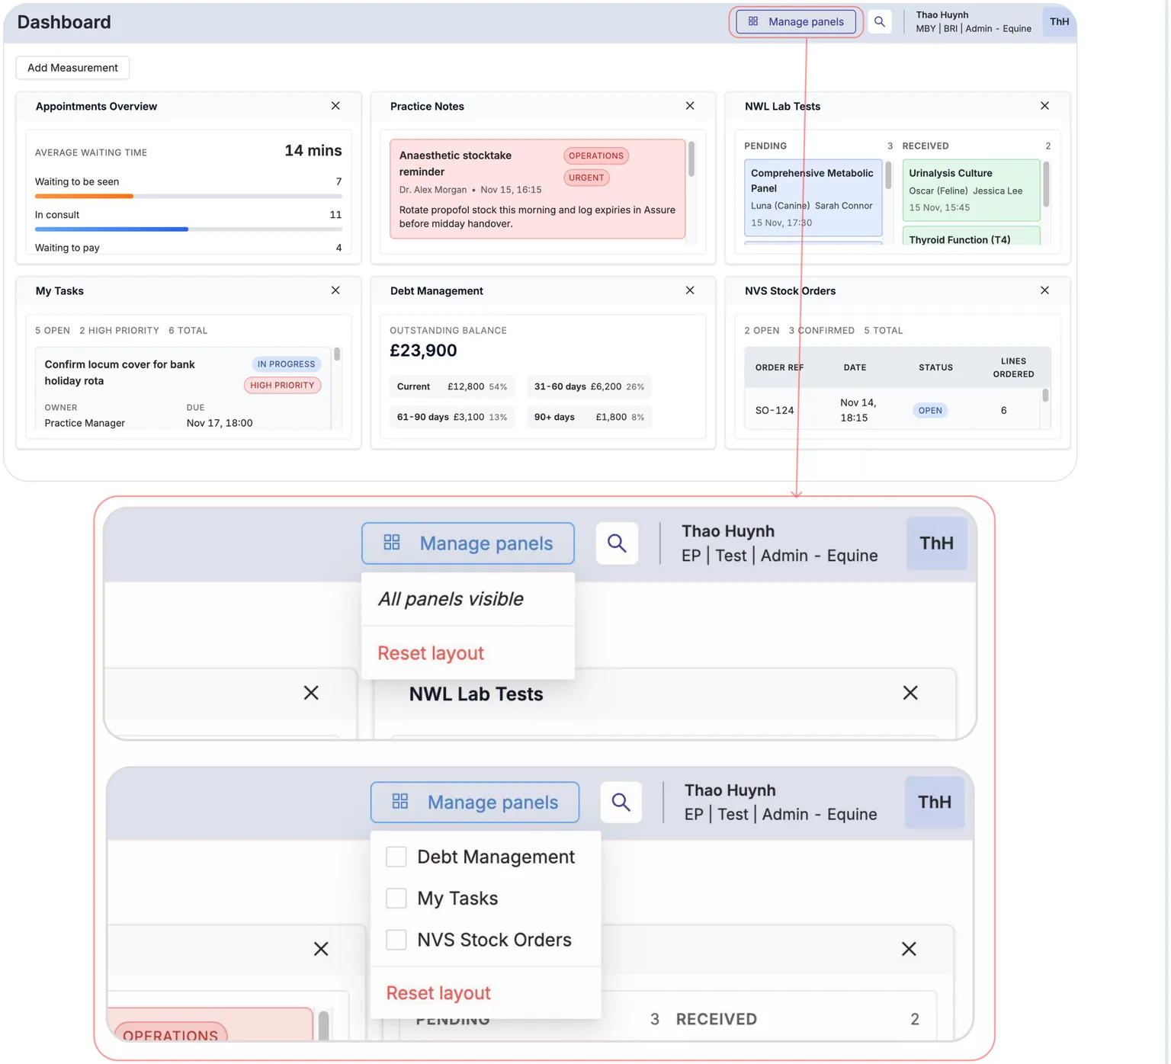
Task: Open the ThH user avatar in top Dashboard header
Action: (x=1059, y=21)
